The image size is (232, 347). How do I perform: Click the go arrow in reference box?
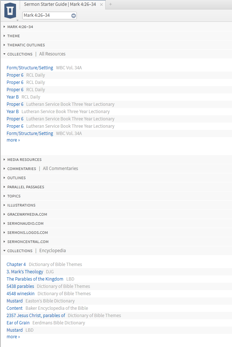(74, 15)
